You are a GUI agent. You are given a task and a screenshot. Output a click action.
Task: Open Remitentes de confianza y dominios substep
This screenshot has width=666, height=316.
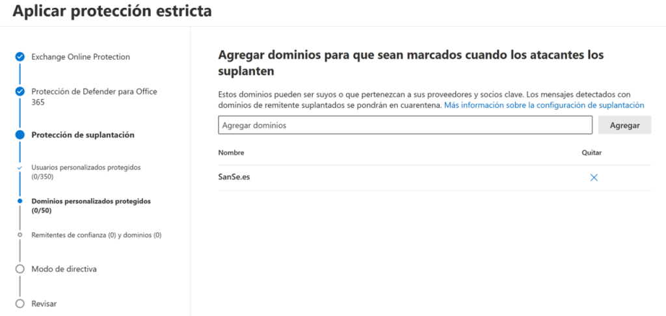pos(96,235)
